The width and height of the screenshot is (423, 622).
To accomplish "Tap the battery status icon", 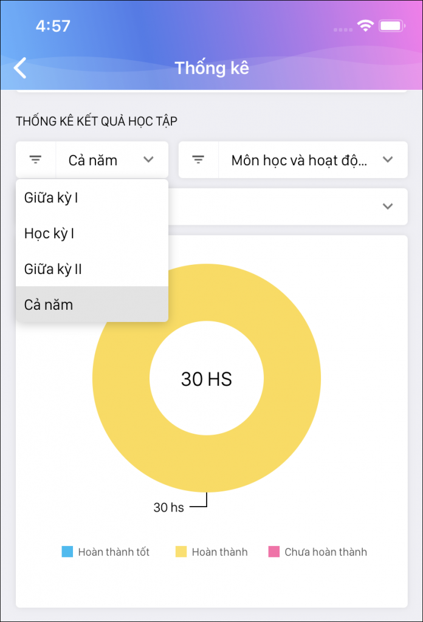I will tap(391, 26).
